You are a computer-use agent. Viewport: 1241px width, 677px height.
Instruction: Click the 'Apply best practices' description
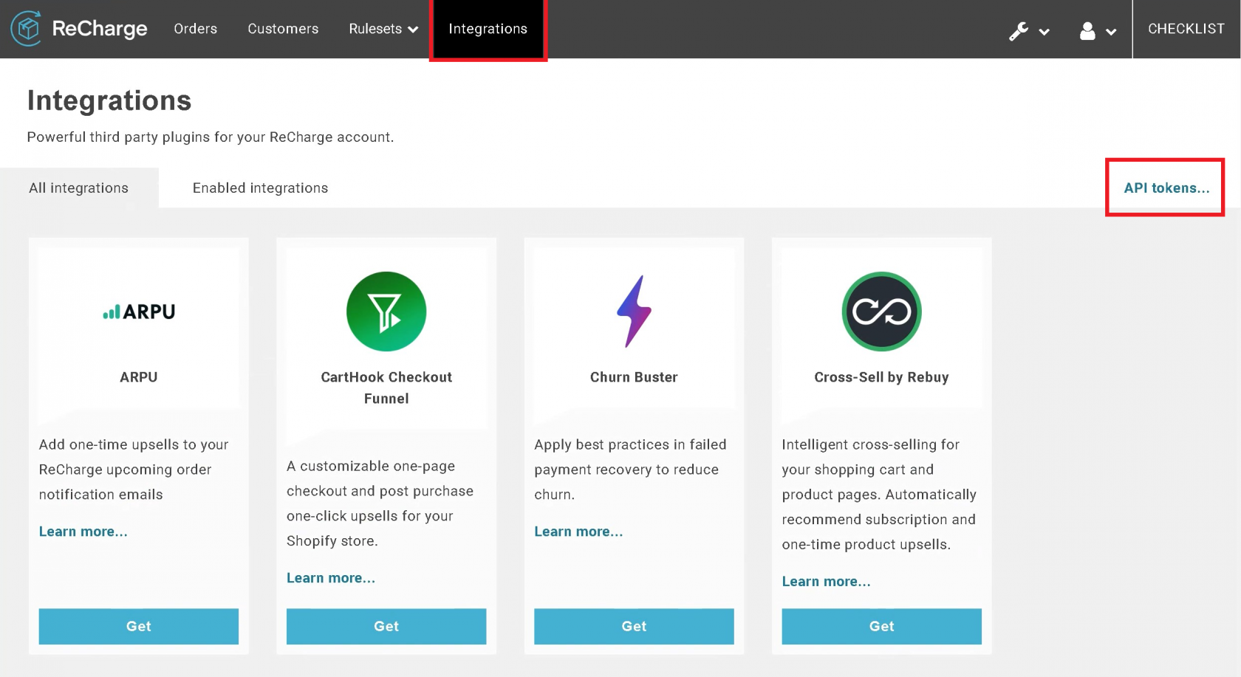[x=630, y=470]
